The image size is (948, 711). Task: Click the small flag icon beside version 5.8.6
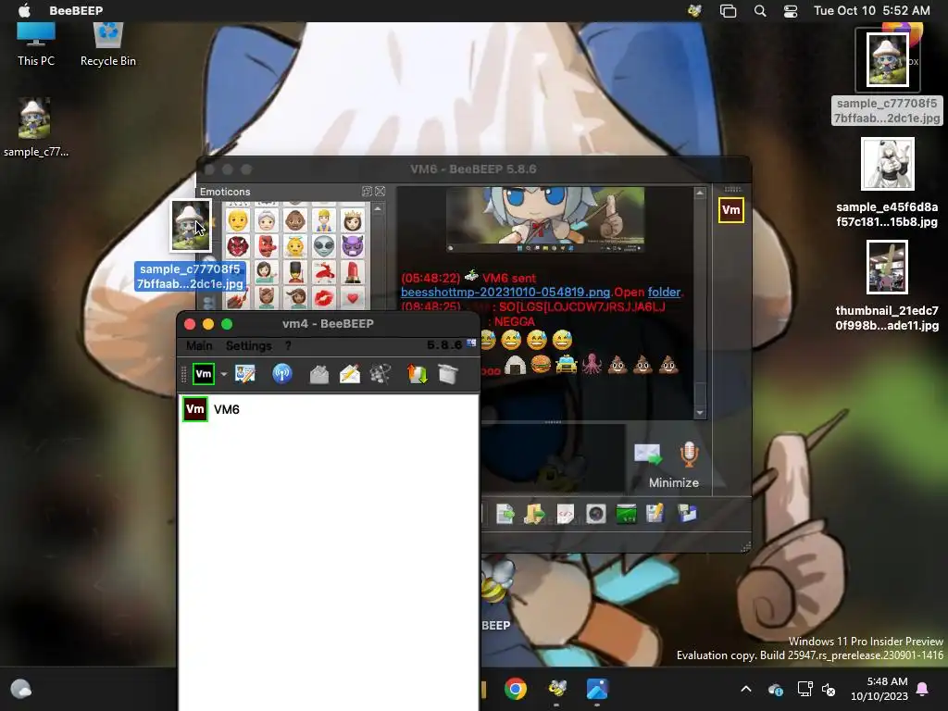pyautogui.click(x=471, y=343)
